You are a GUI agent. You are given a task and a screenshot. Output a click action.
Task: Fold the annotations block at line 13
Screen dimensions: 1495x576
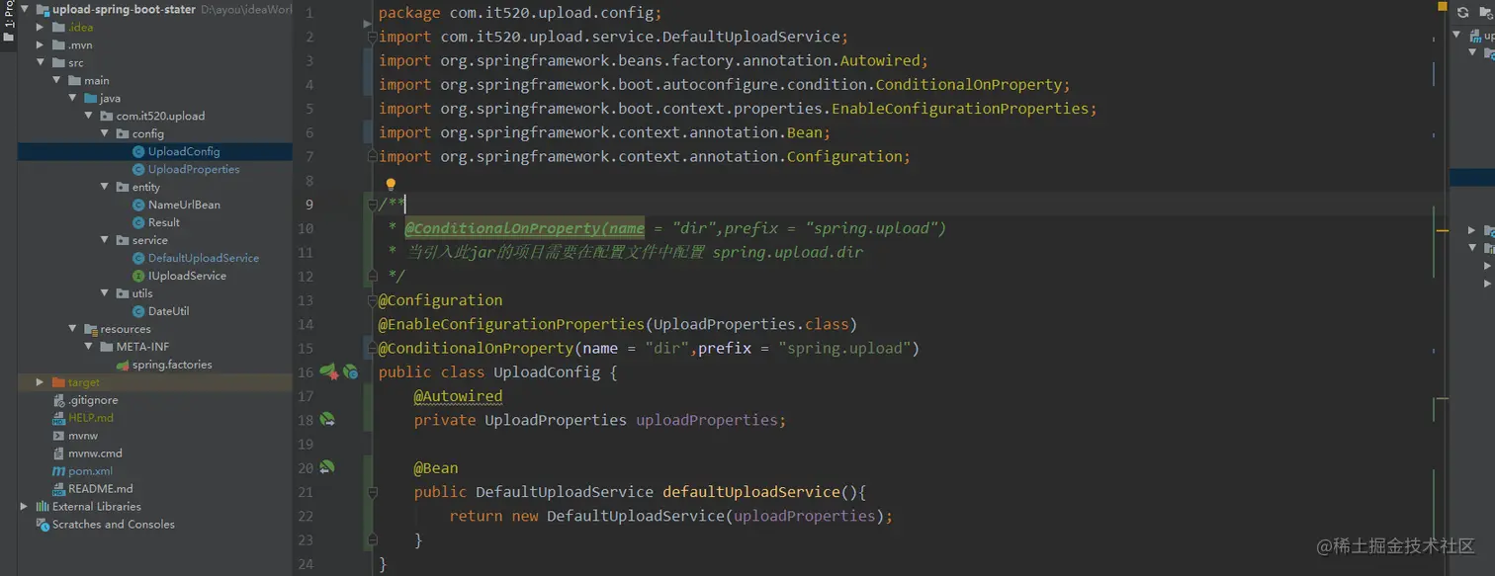372,300
